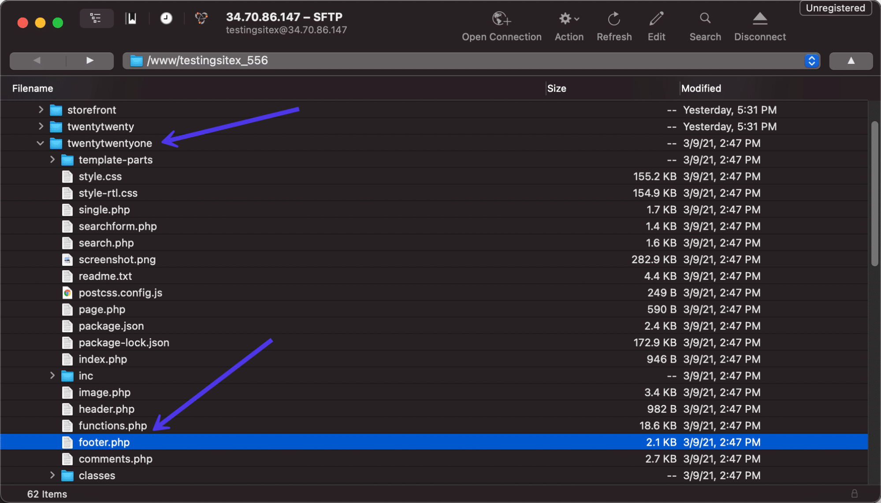Click the Edit pencil icon
Image resolution: width=881 pixels, height=503 pixels.
[656, 19]
